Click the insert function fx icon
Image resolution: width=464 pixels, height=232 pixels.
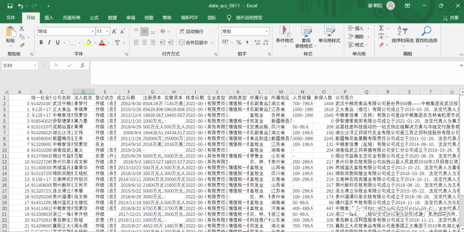click(x=82, y=66)
